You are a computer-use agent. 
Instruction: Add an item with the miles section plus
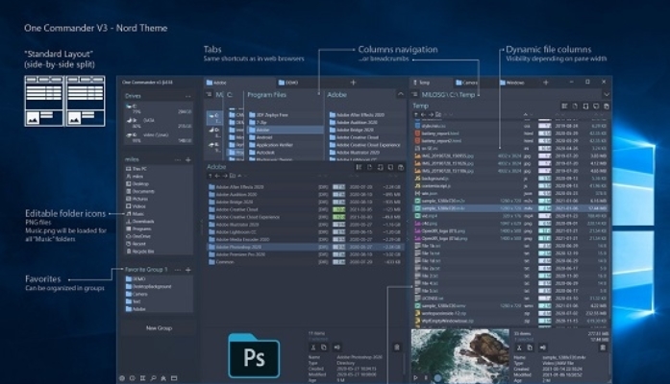coord(188,159)
